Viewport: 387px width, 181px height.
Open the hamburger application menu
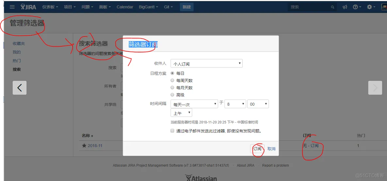12,7
